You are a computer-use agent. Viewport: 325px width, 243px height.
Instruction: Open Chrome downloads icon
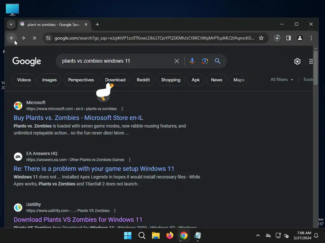coord(277,38)
